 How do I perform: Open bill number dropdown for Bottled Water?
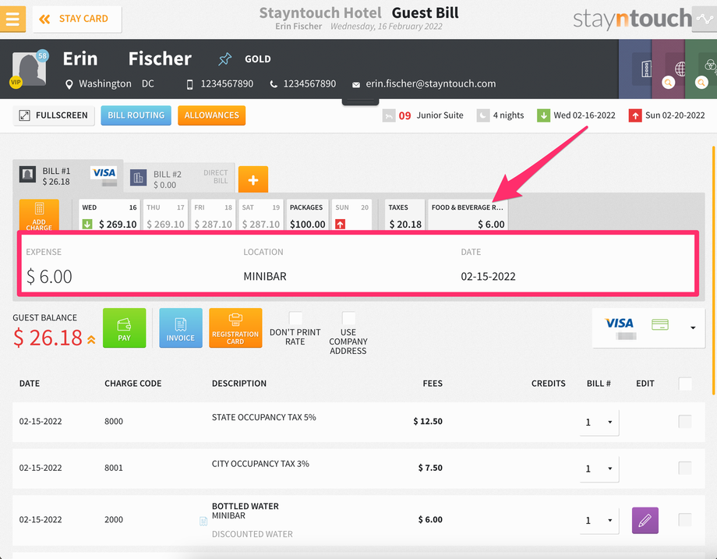click(599, 521)
